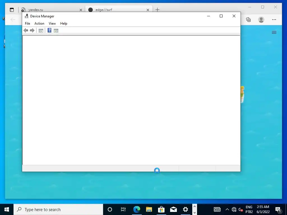Maximize the Edge browser window

pos(263,7)
